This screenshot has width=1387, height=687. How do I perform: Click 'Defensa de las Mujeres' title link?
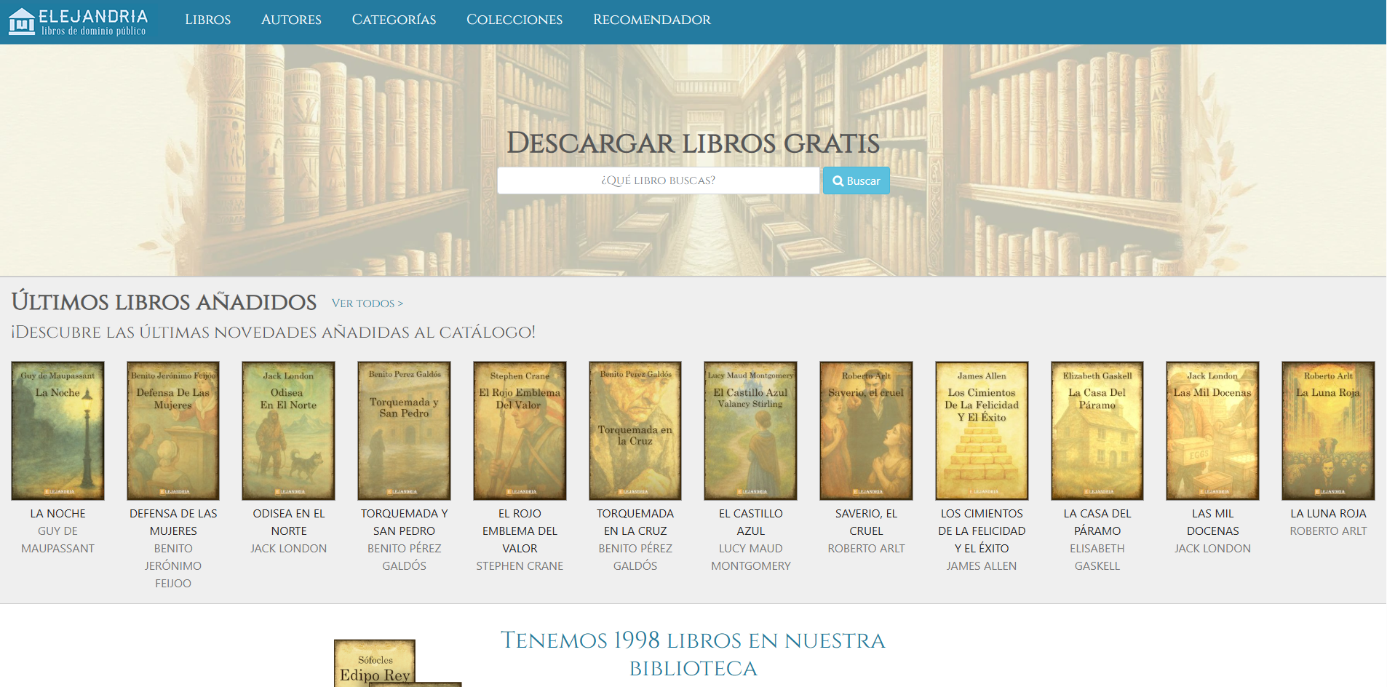tap(173, 523)
